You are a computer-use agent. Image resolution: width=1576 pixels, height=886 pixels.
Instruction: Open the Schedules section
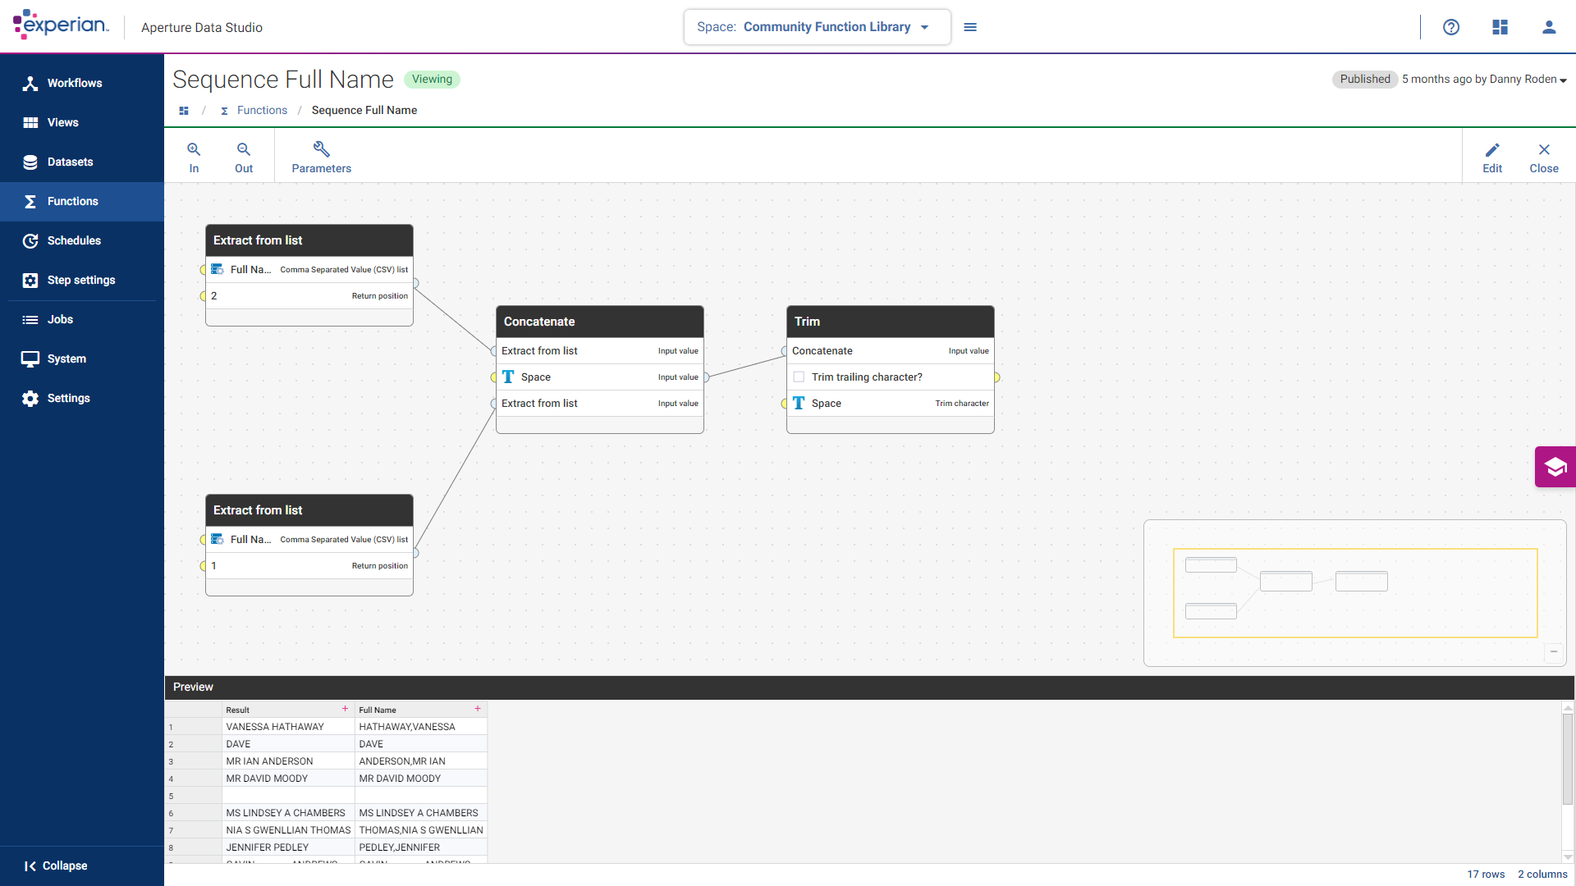tap(74, 240)
